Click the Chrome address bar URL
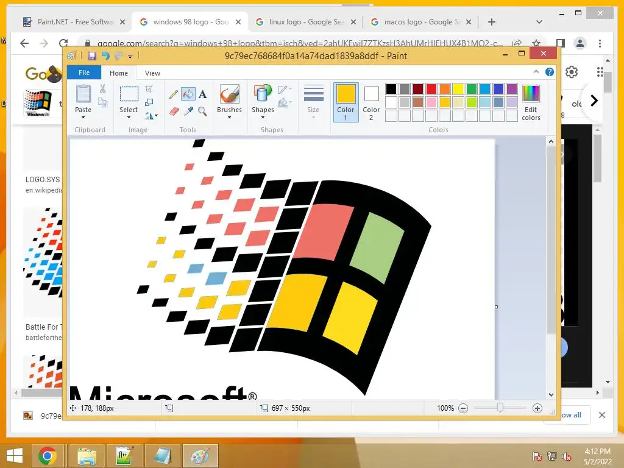624x468 pixels. [x=300, y=43]
